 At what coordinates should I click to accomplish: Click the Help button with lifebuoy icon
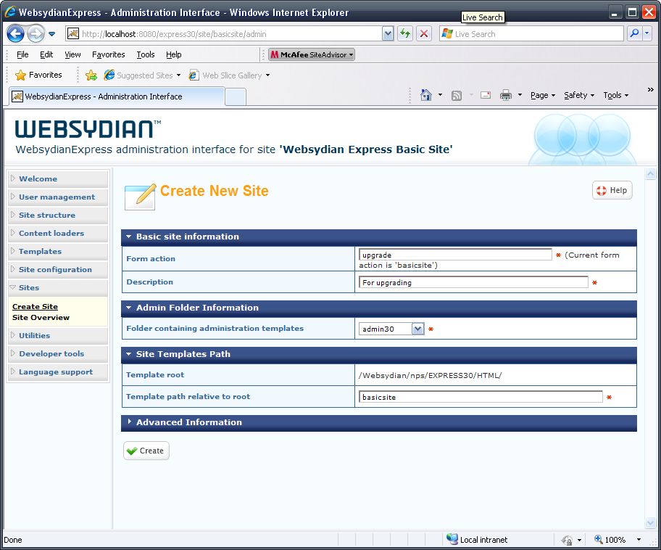pyautogui.click(x=612, y=190)
